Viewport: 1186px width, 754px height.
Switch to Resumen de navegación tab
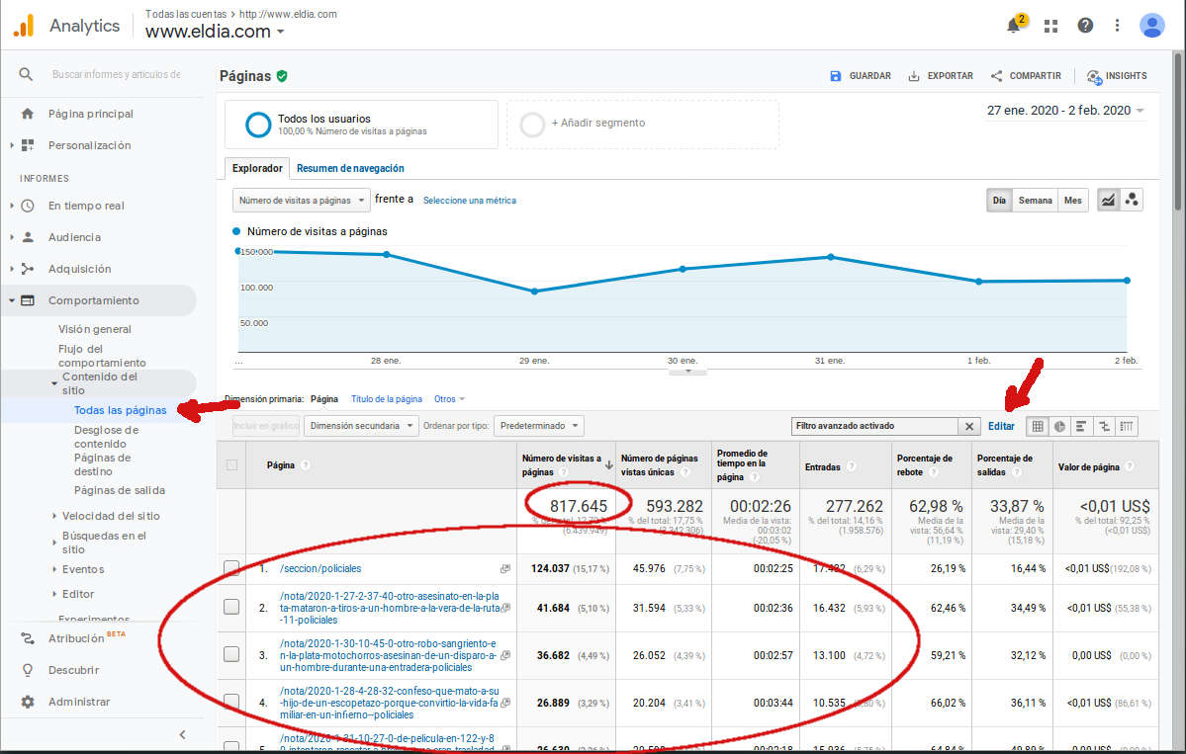click(x=350, y=169)
